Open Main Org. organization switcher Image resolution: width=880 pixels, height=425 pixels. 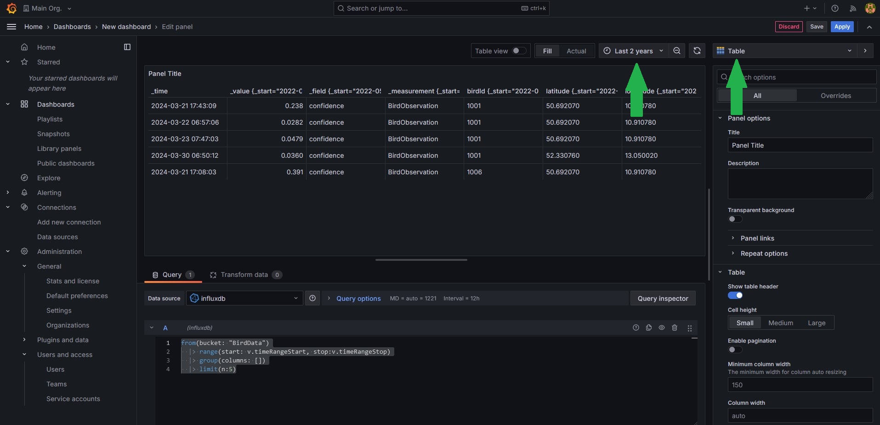click(x=47, y=8)
